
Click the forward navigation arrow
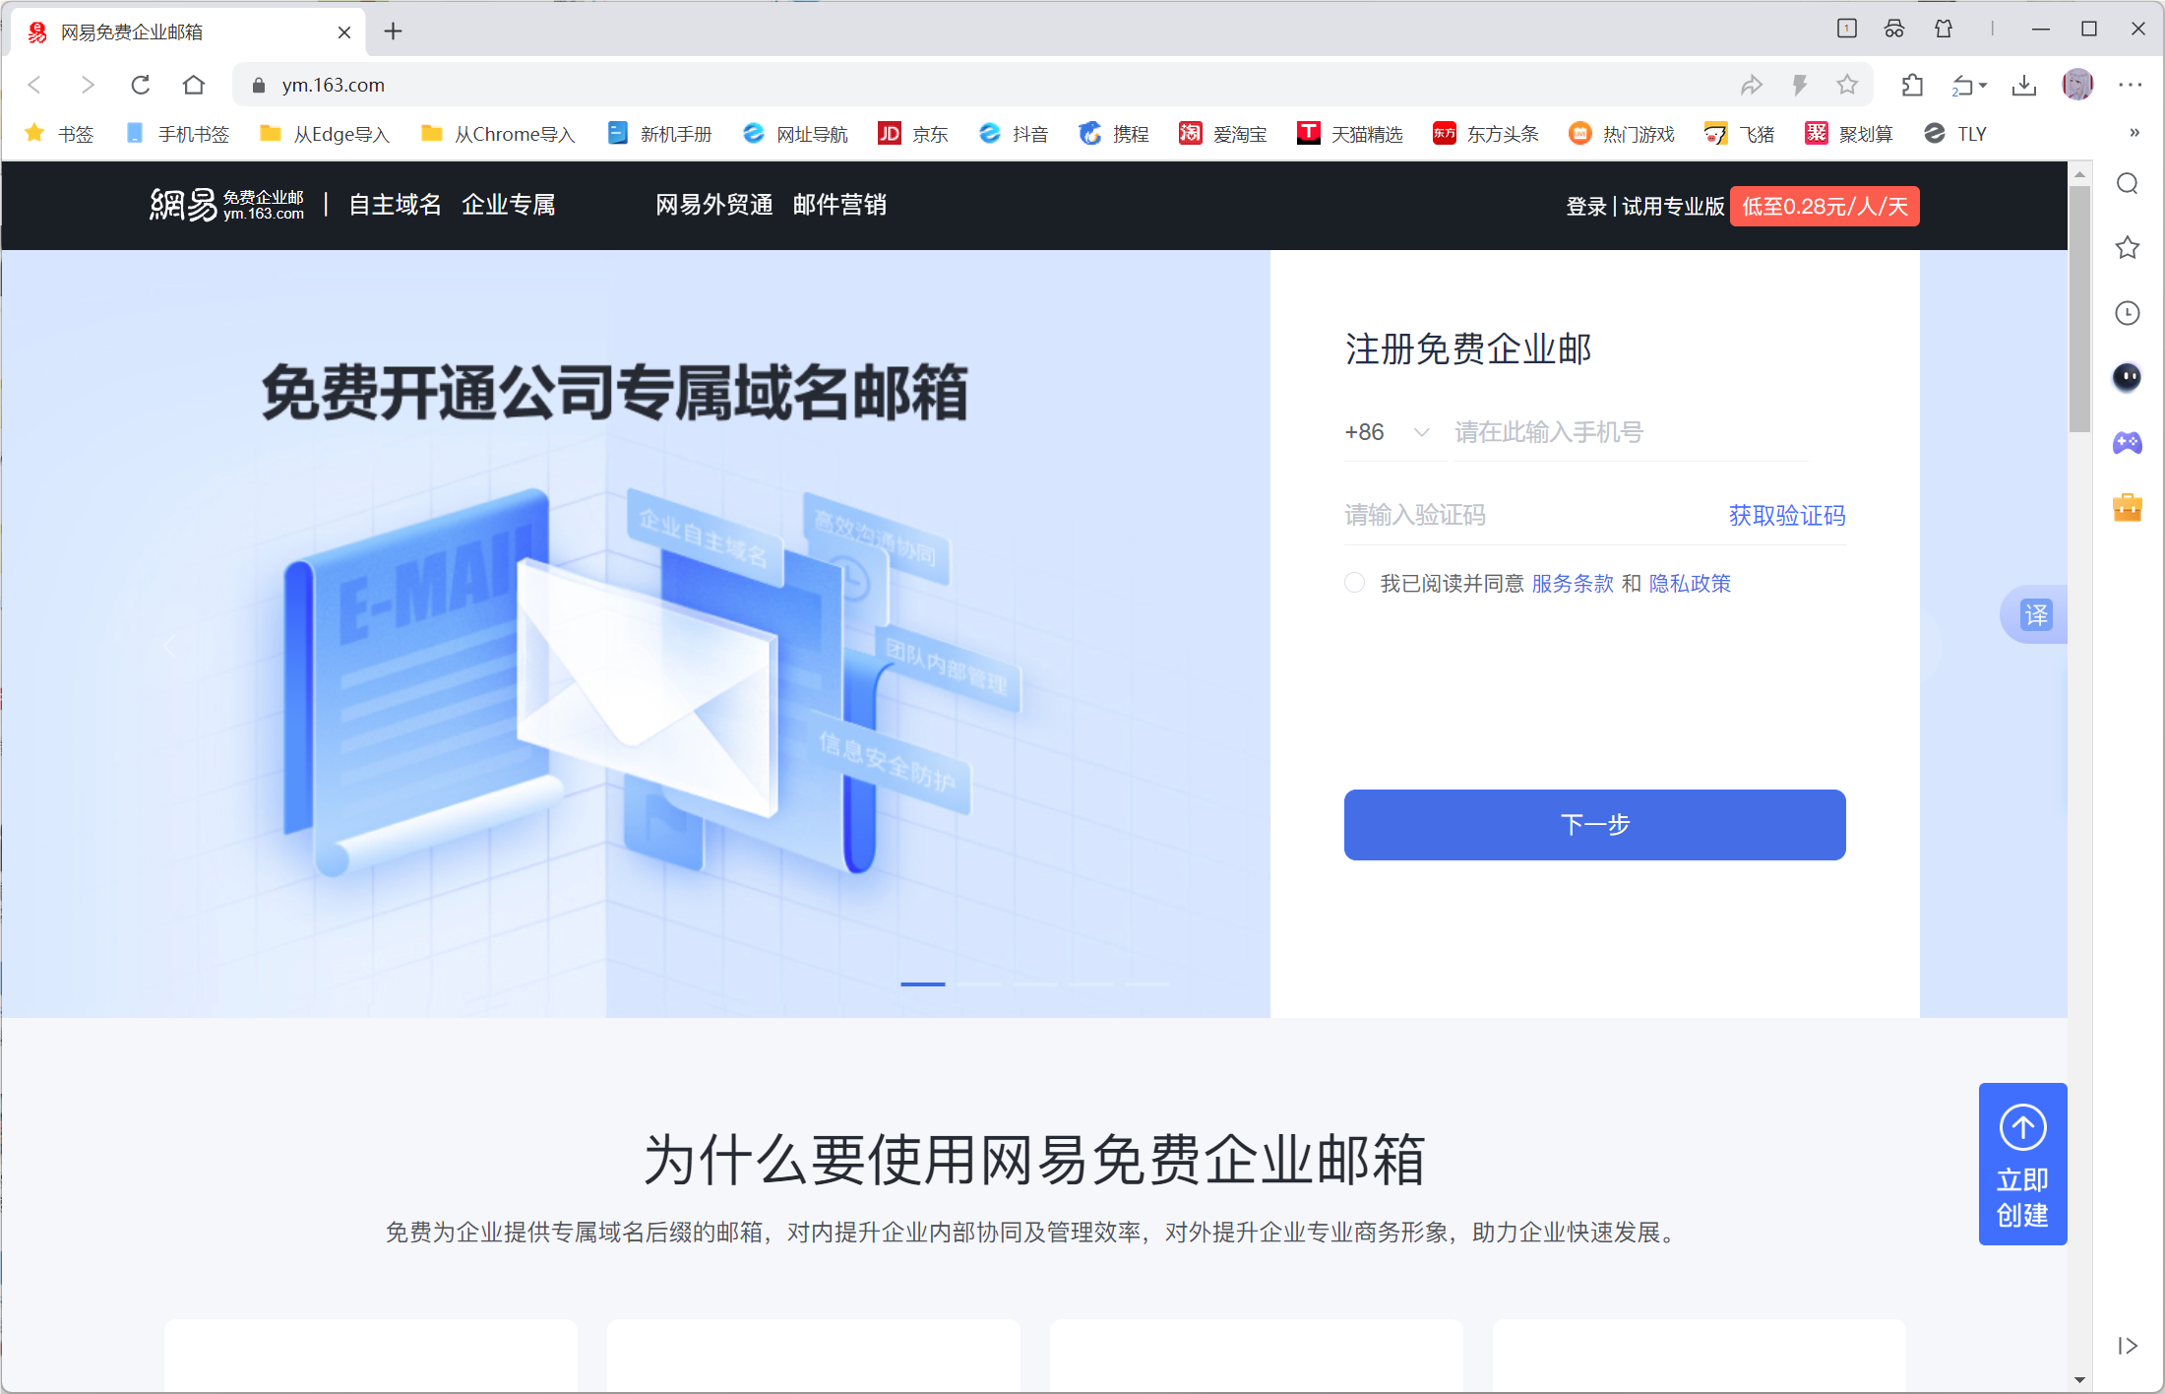tap(88, 86)
